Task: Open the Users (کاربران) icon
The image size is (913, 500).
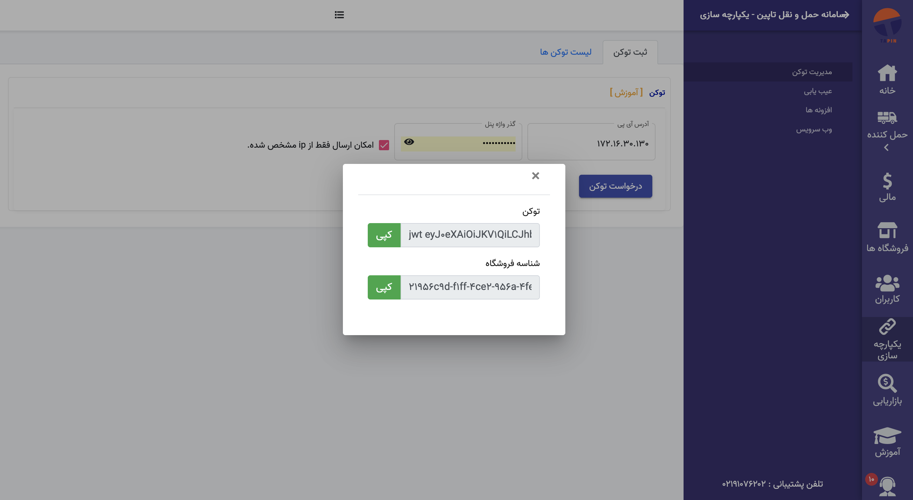Action: pyautogui.click(x=887, y=283)
